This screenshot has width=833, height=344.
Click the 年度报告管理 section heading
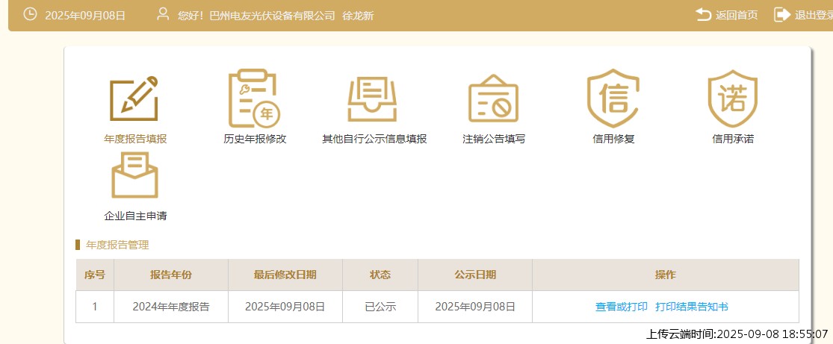[118, 246]
